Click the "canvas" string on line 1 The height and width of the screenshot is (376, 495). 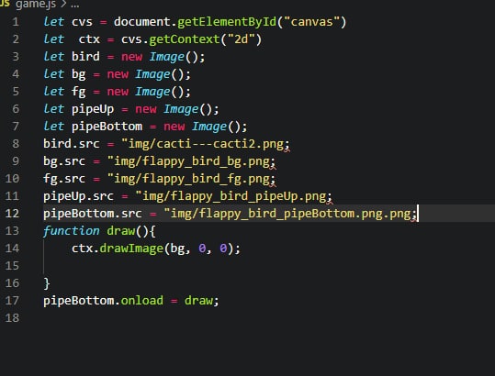[311, 22]
